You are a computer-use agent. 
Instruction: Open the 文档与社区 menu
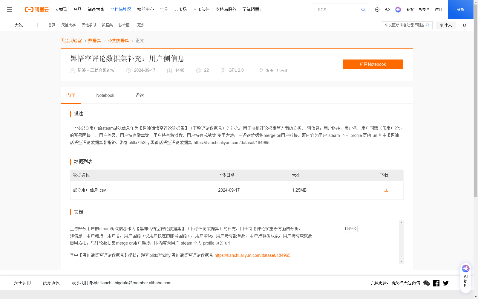point(121,10)
